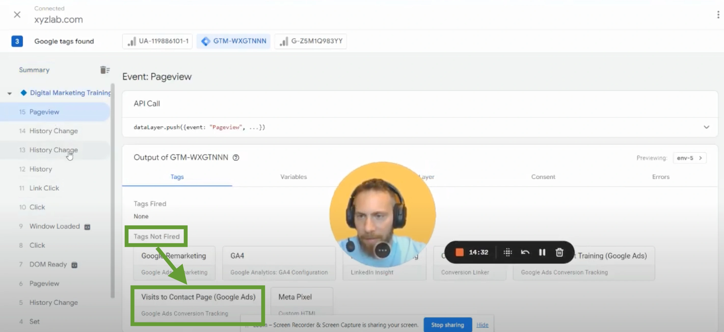Viewport: 724px width, 332px height.
Task: Select event 7 DOM Ready
Action: pyautogui.click(x=55, y=264)
